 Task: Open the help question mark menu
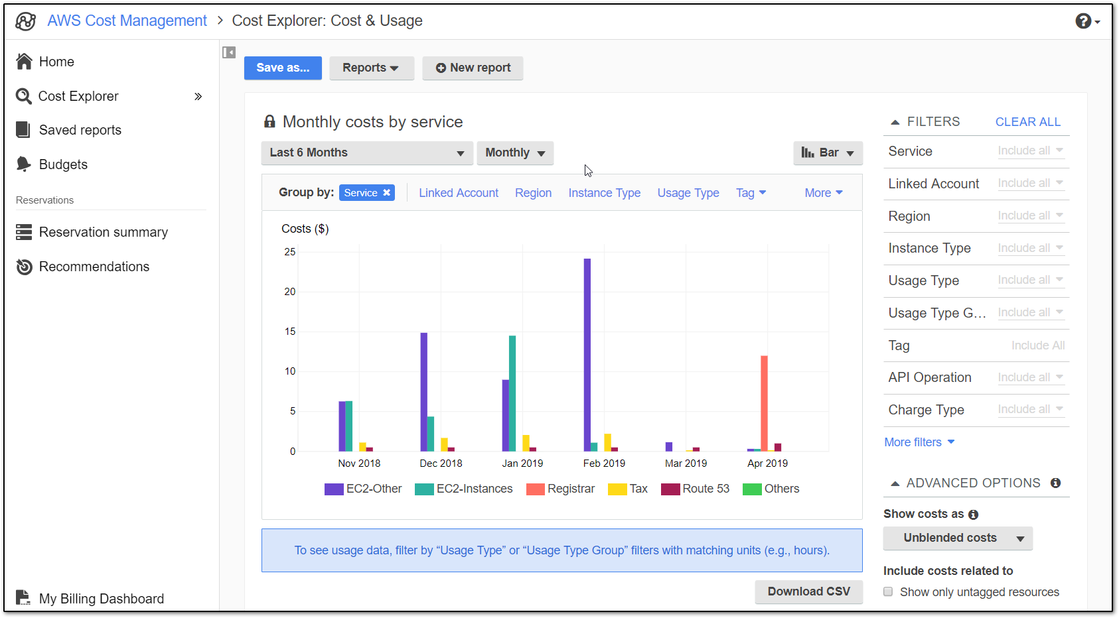[x=1087, y=21]
